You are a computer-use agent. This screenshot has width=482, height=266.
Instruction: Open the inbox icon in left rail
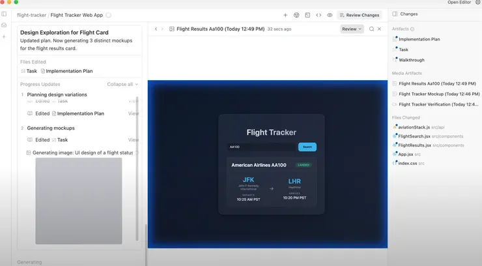(4, 25)
